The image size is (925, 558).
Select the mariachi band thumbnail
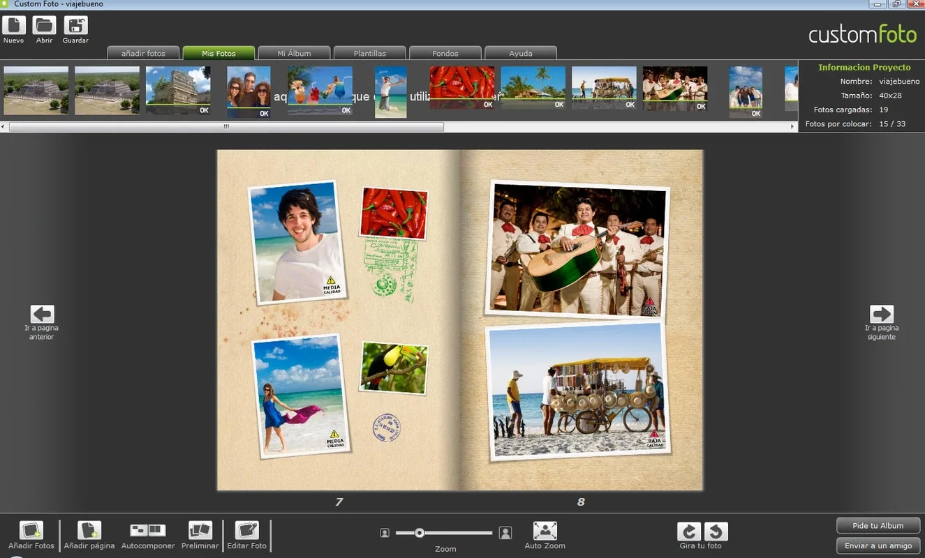[675, 89]
